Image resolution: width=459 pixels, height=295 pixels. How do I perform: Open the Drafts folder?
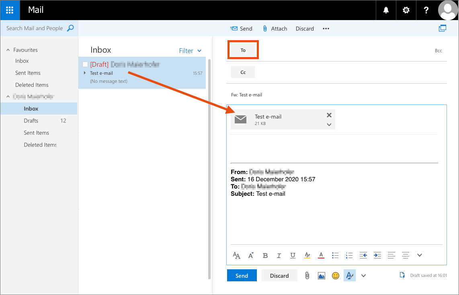[31, 121]
